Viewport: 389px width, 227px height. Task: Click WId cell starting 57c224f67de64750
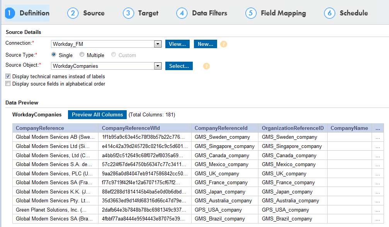[145, 164]
